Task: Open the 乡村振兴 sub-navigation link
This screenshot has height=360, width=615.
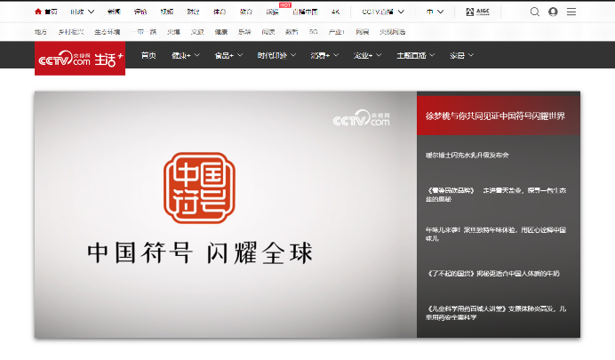Action: (x=71, y=32)
